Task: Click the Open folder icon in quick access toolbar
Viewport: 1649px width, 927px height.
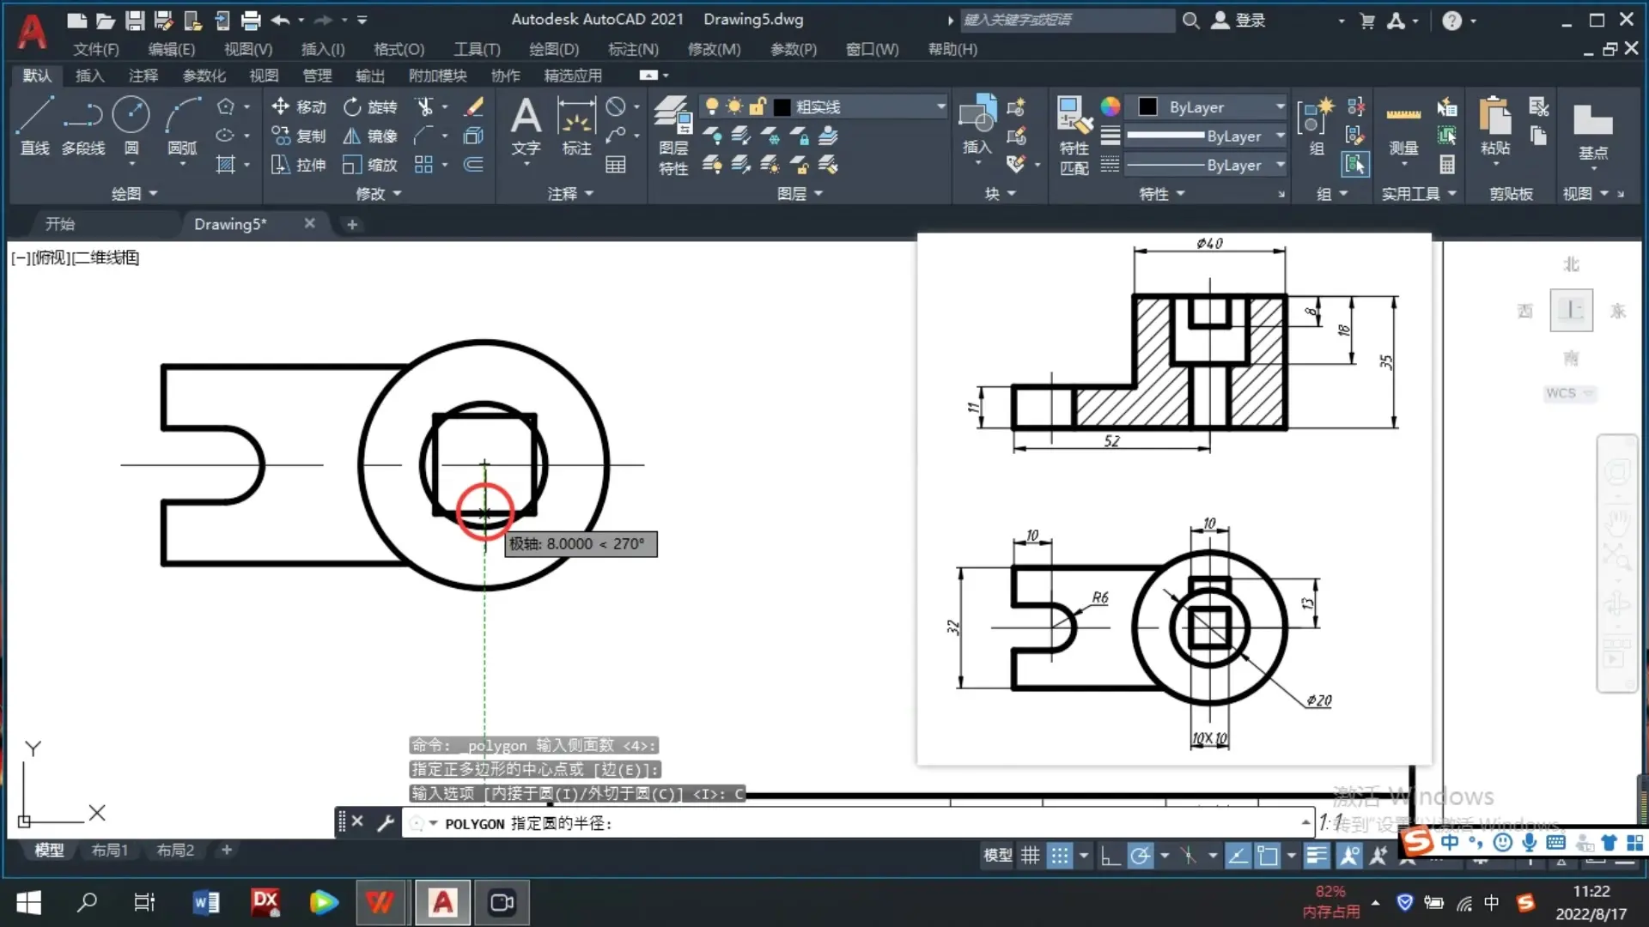Action: [106, 20]
